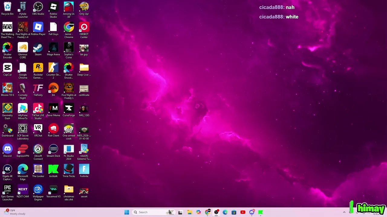Viewport: 387px width, 217px height.
Task: Select the Among Us 3D icon
Action: [x=69, y=10]
